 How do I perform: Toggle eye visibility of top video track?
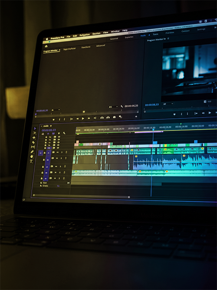coord(59,137)
